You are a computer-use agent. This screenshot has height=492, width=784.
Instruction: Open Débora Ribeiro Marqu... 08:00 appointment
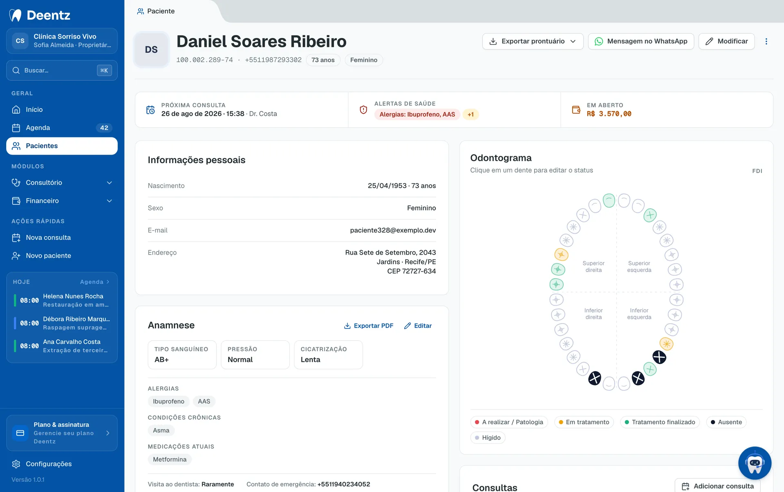[62, 323]
